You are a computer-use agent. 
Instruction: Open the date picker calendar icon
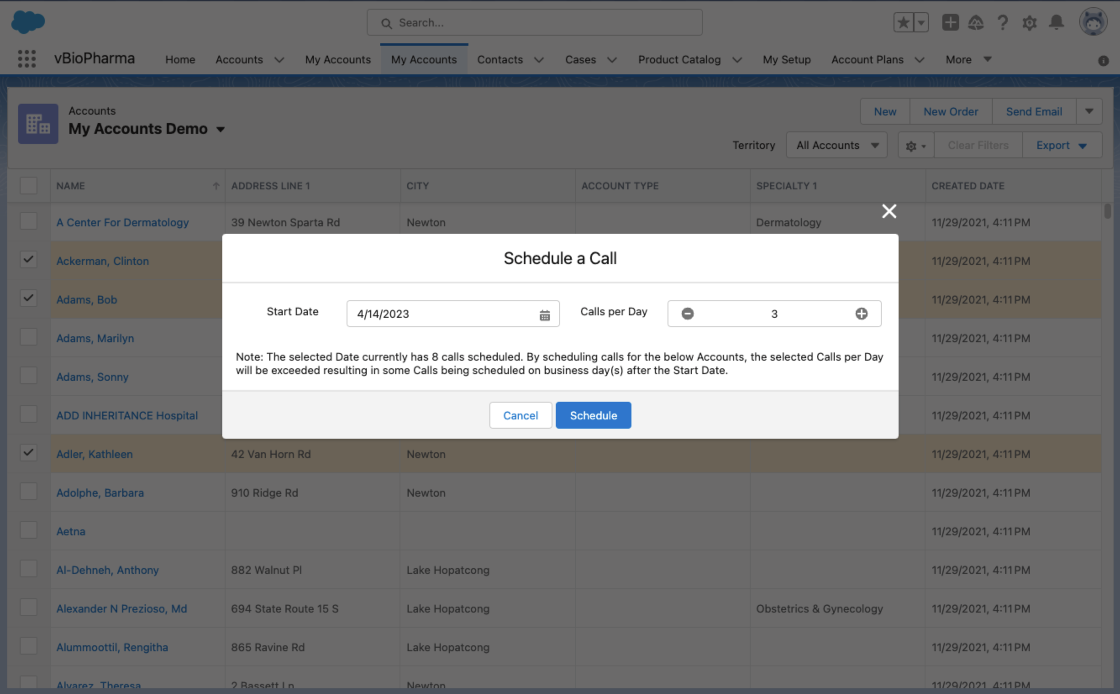[x=544, y=315]
